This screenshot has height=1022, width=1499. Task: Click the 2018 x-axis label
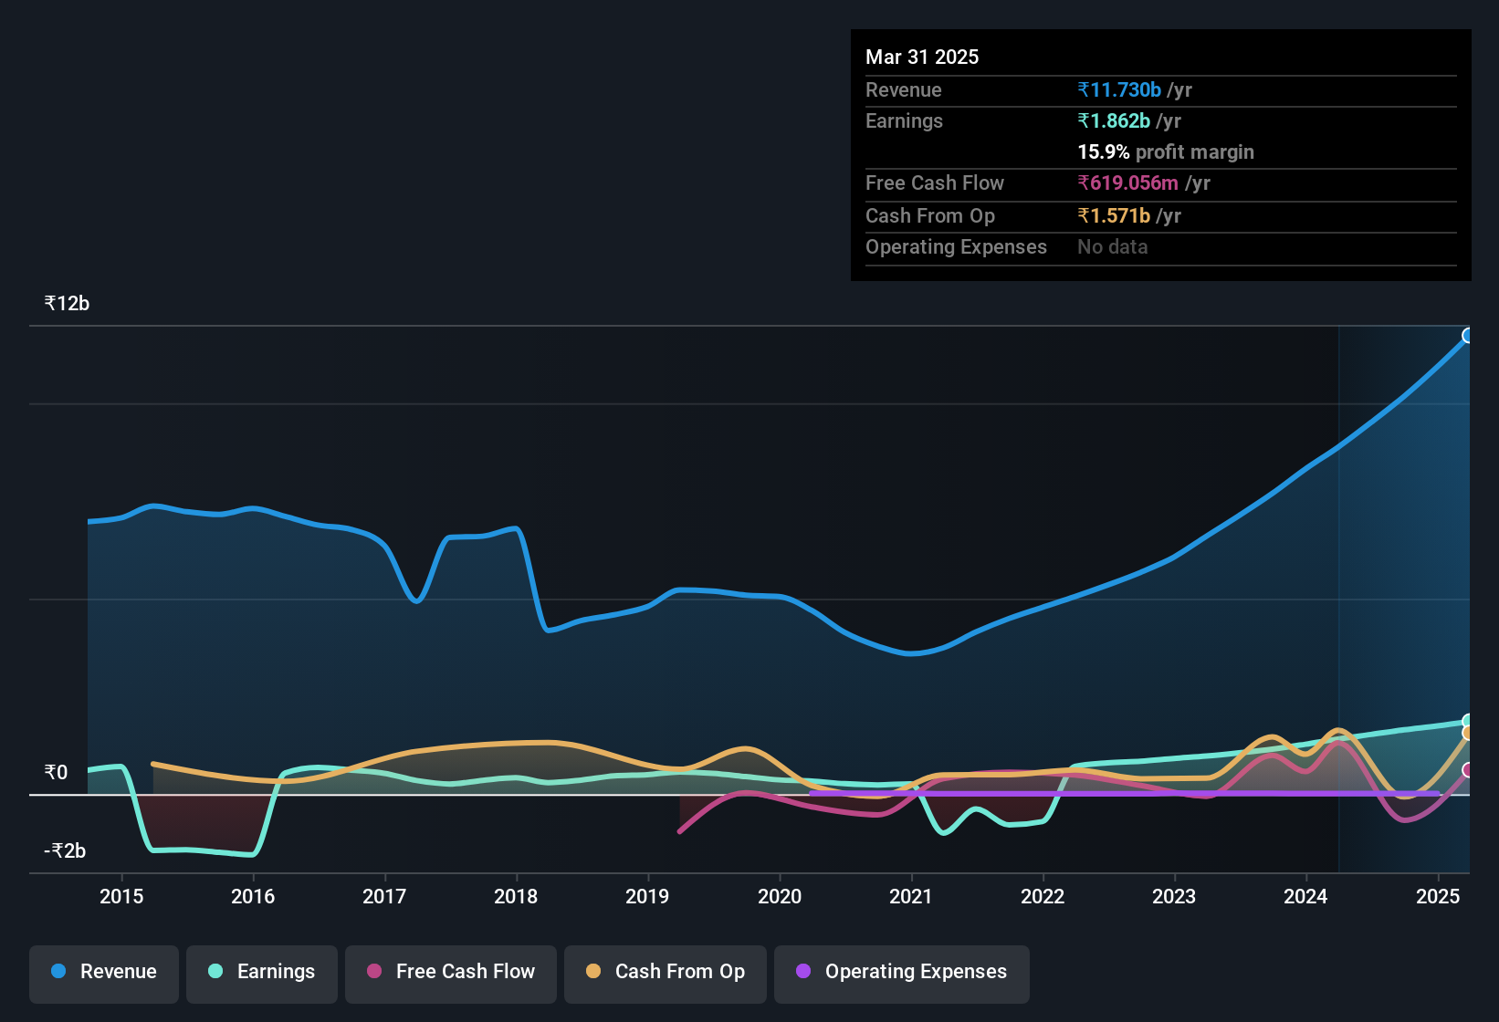(x=516, y=896)
